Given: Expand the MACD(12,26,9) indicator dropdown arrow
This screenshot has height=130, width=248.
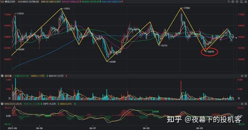Looking at the screenshot, I should (2, 104).
